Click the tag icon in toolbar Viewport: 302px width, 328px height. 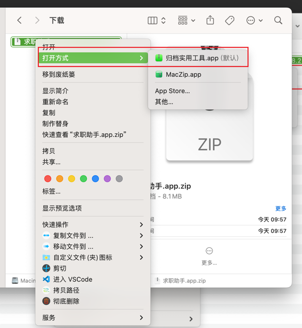[x=229, y=20]
